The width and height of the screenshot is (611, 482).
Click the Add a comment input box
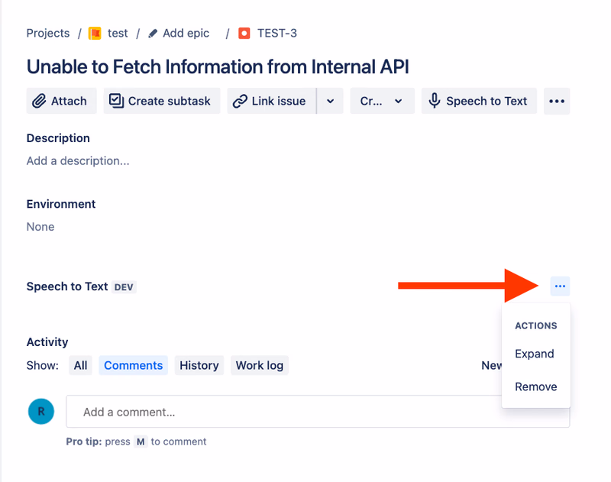pos(318,412)
